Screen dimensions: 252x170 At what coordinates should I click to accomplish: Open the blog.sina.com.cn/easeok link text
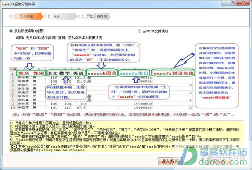(59, 150)
